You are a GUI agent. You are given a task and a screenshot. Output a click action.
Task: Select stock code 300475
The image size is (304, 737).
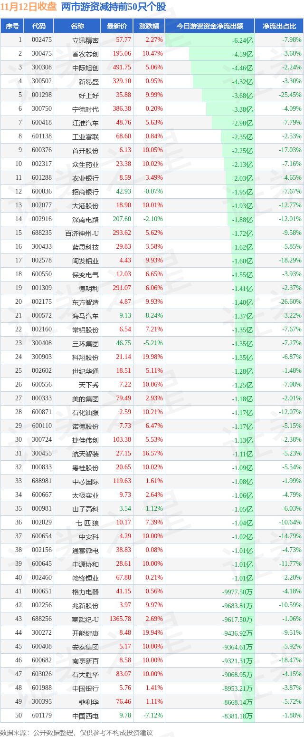pos(42,54)
